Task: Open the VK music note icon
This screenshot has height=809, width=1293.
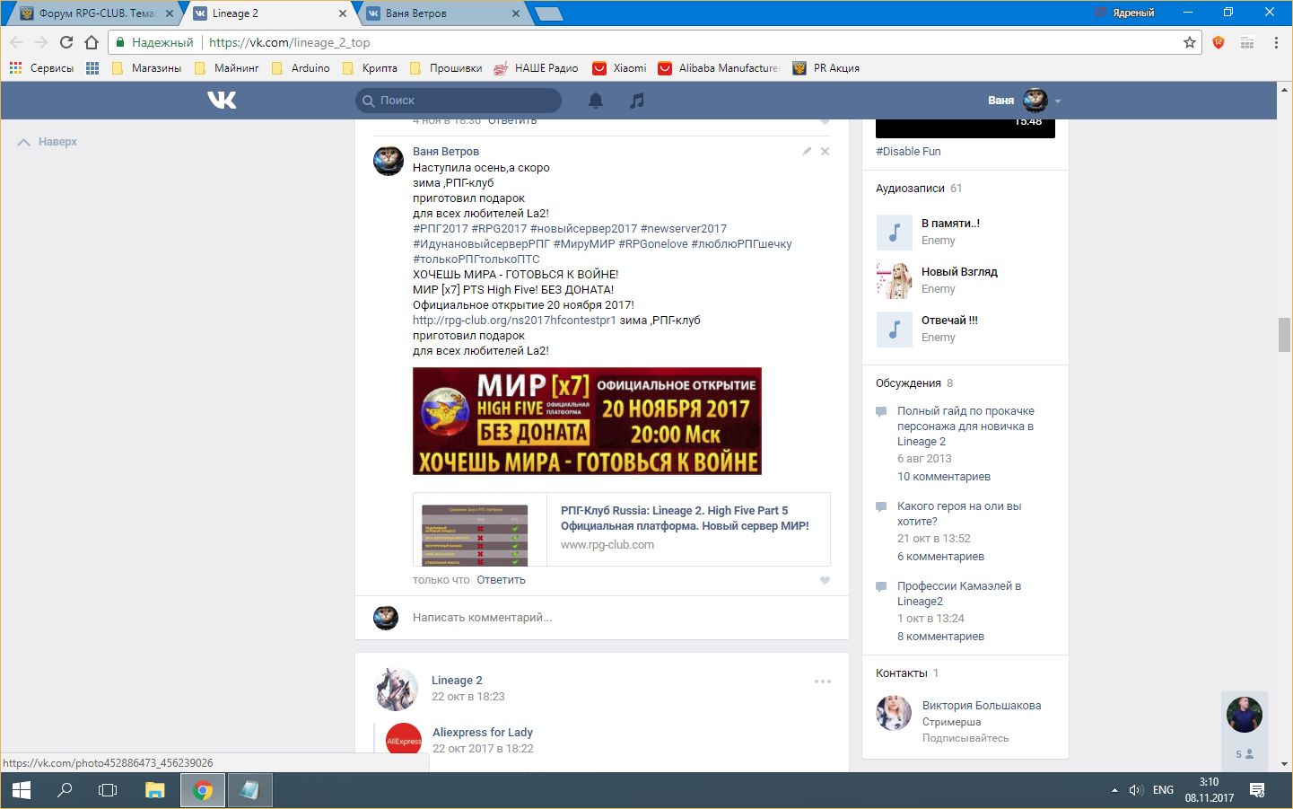Action: pyautogui.click(x=637, y=101)
